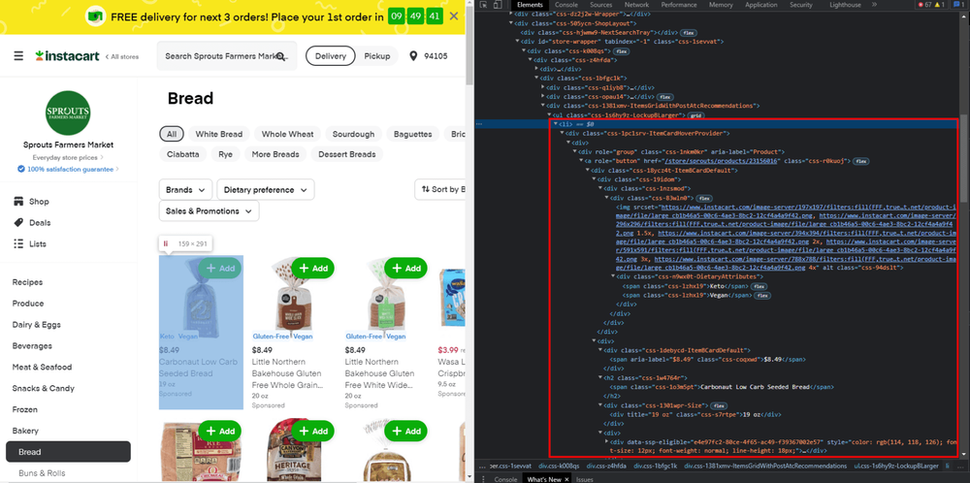Viewport: 970px width, 483px height.
Task: Filter by Sourdough chip
Action: click(353, 134)
